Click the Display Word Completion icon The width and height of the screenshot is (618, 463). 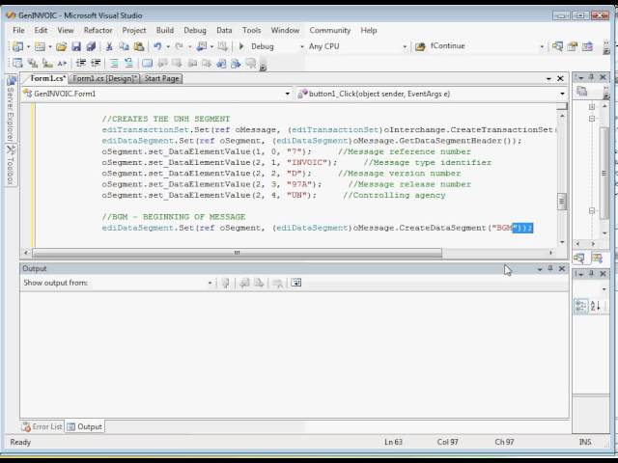tap(62, 63)
